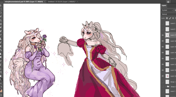Viewport: 176px width, 97px height.
Task: Click the foreground color swatch
Action: (1, 90)
